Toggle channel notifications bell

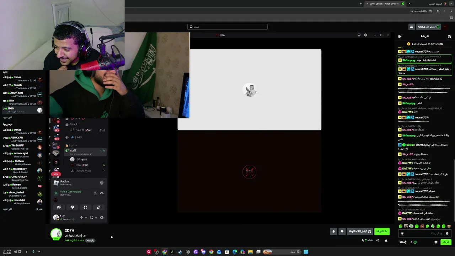pos(333,231)
